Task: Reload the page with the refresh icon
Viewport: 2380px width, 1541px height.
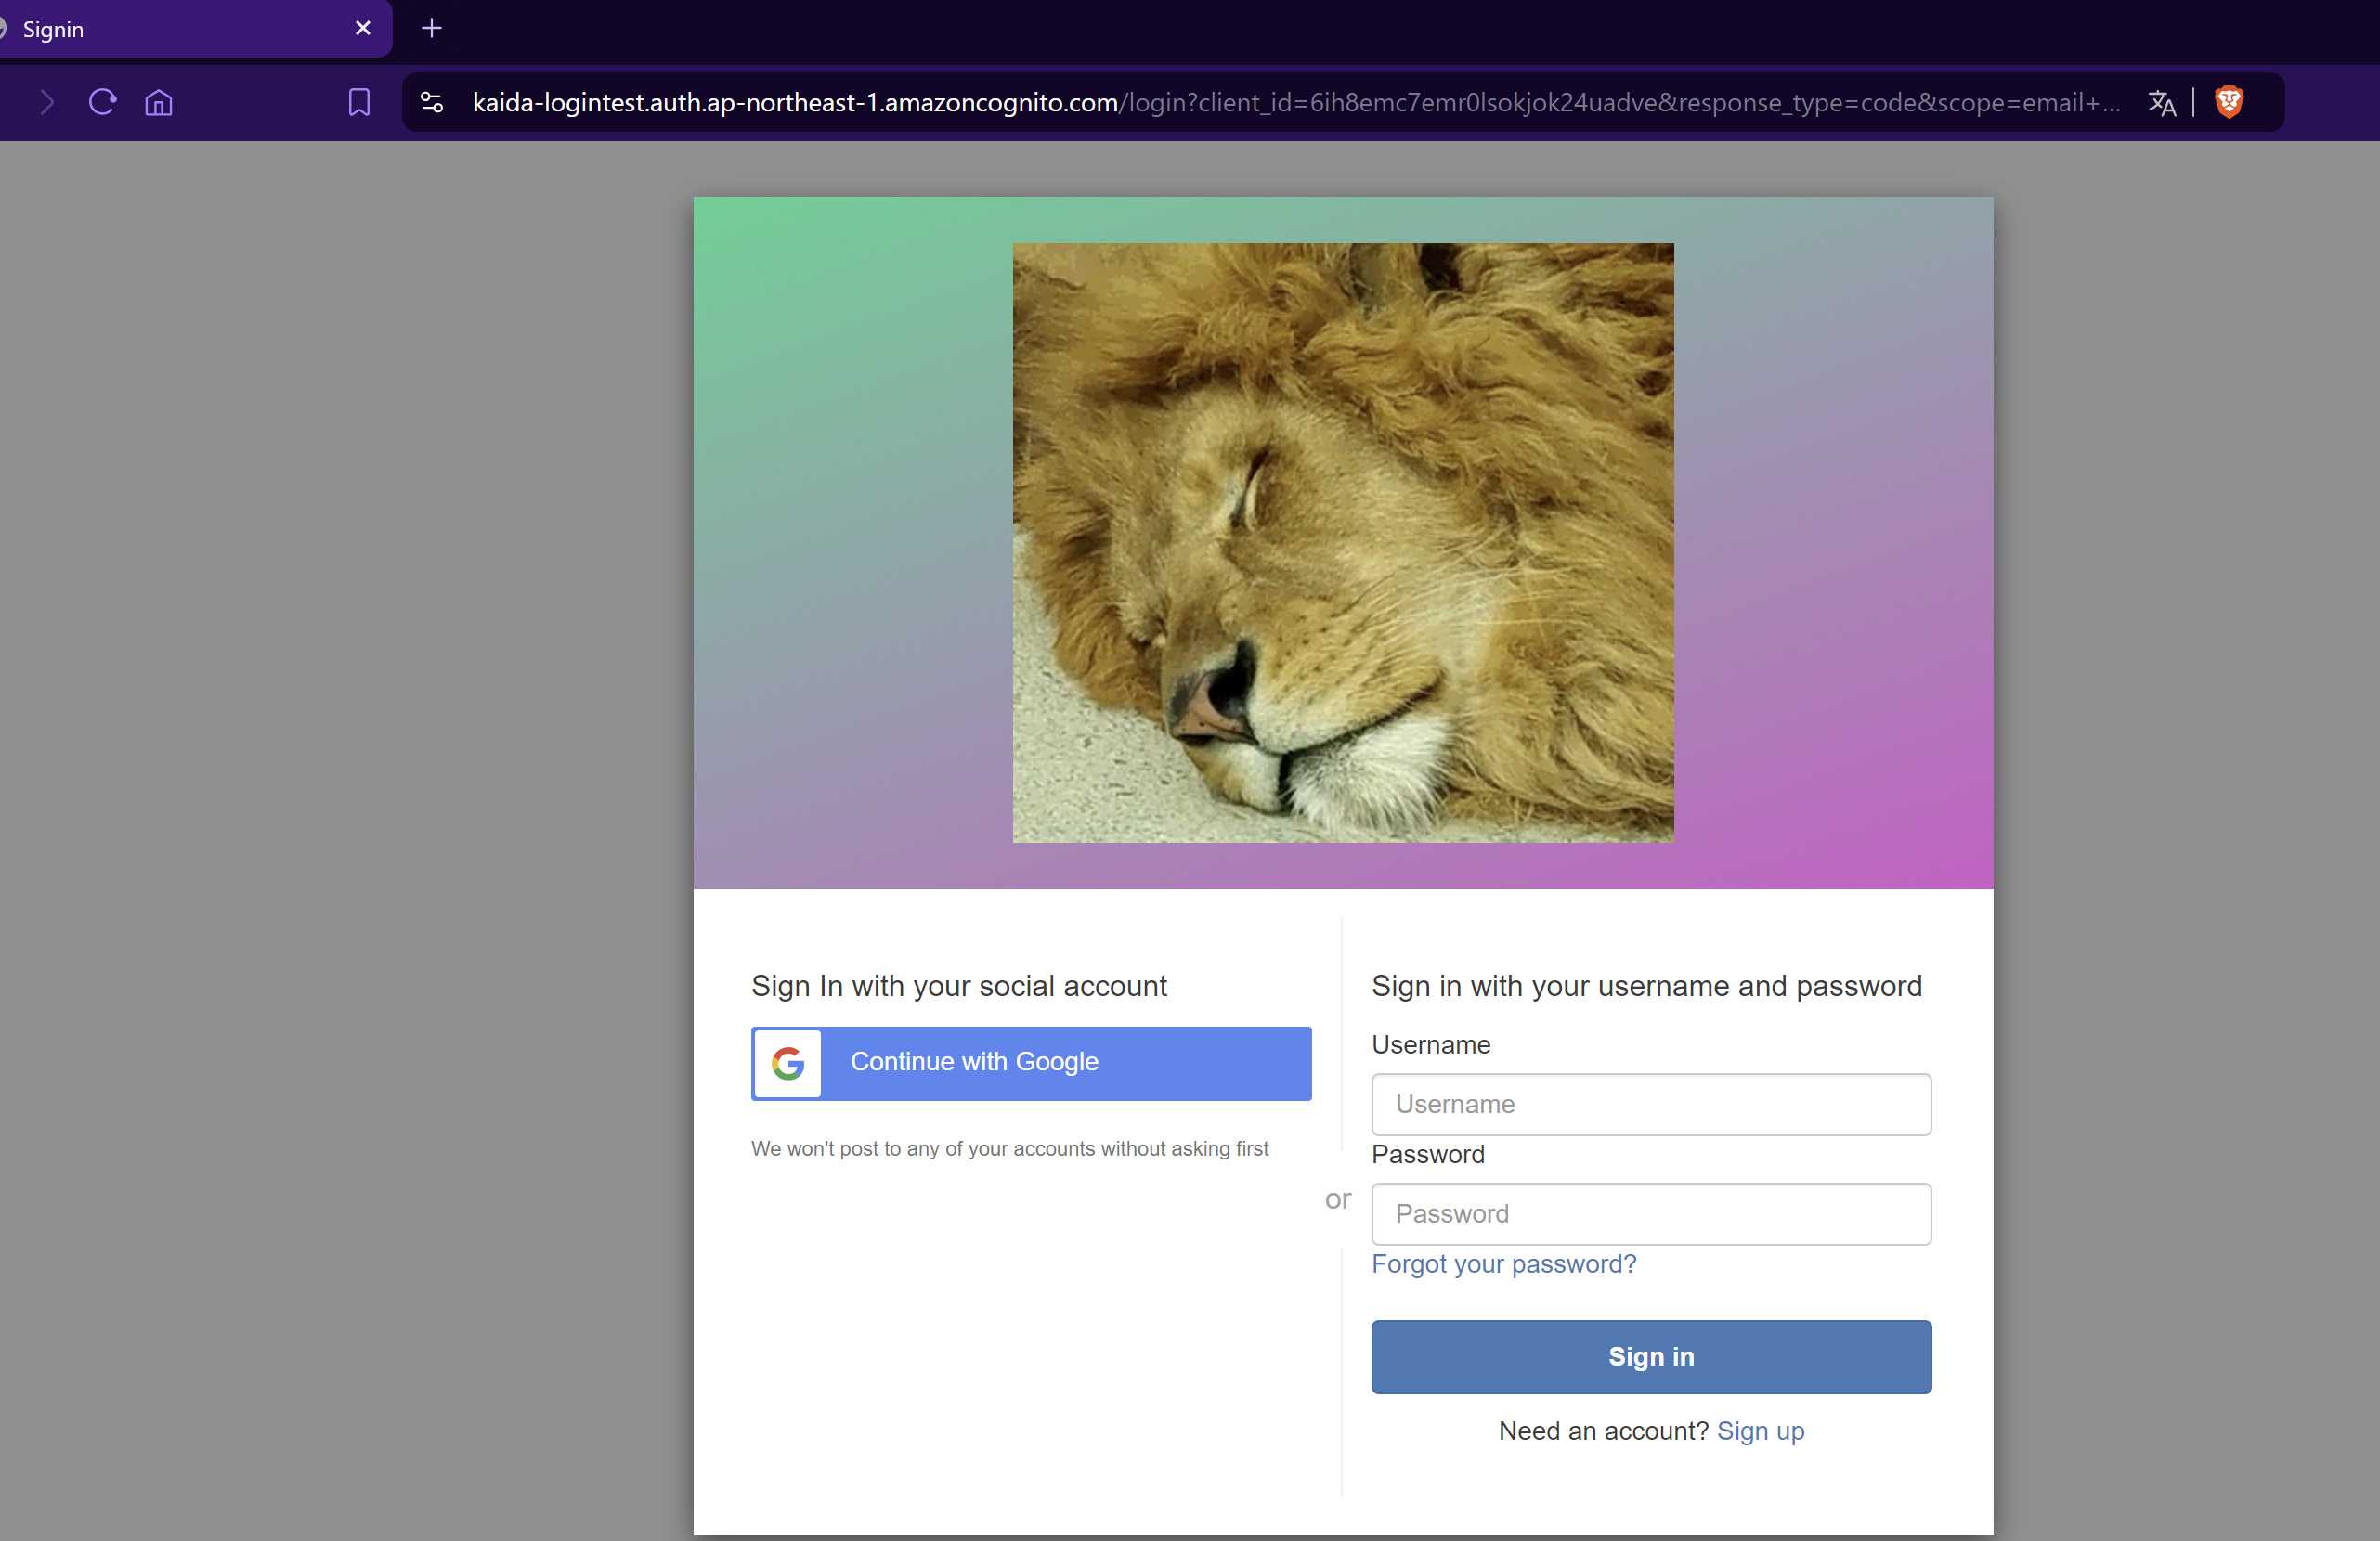Action: click(x=103, y=102)
